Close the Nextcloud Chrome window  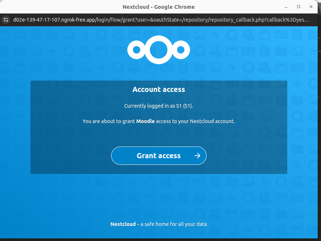(311, 7)
